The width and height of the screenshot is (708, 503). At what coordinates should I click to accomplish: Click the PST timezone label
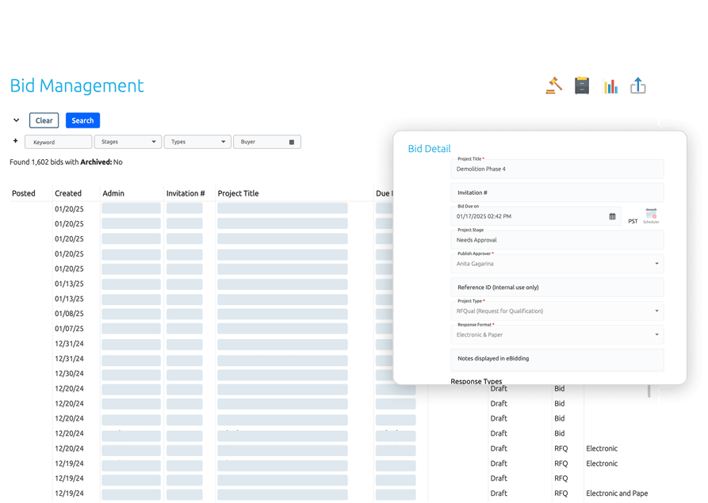(x=633, y=222)
